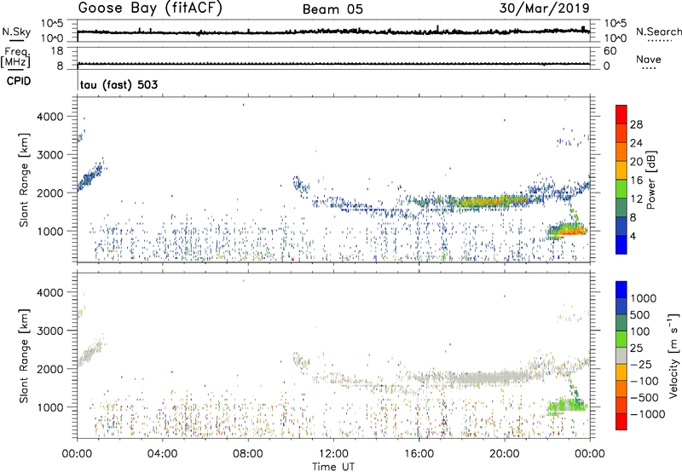Click the 'Goose Bay (fitACF)' title
This screenshot has height=472, width=682.
pyautogui.click(x=150, y=9)
